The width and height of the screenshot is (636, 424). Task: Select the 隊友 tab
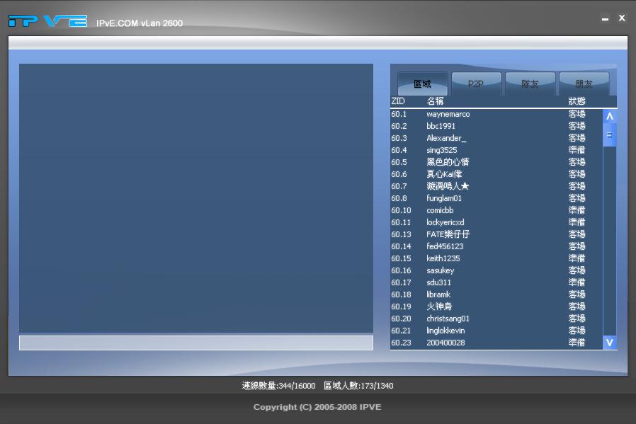[530, 84]
